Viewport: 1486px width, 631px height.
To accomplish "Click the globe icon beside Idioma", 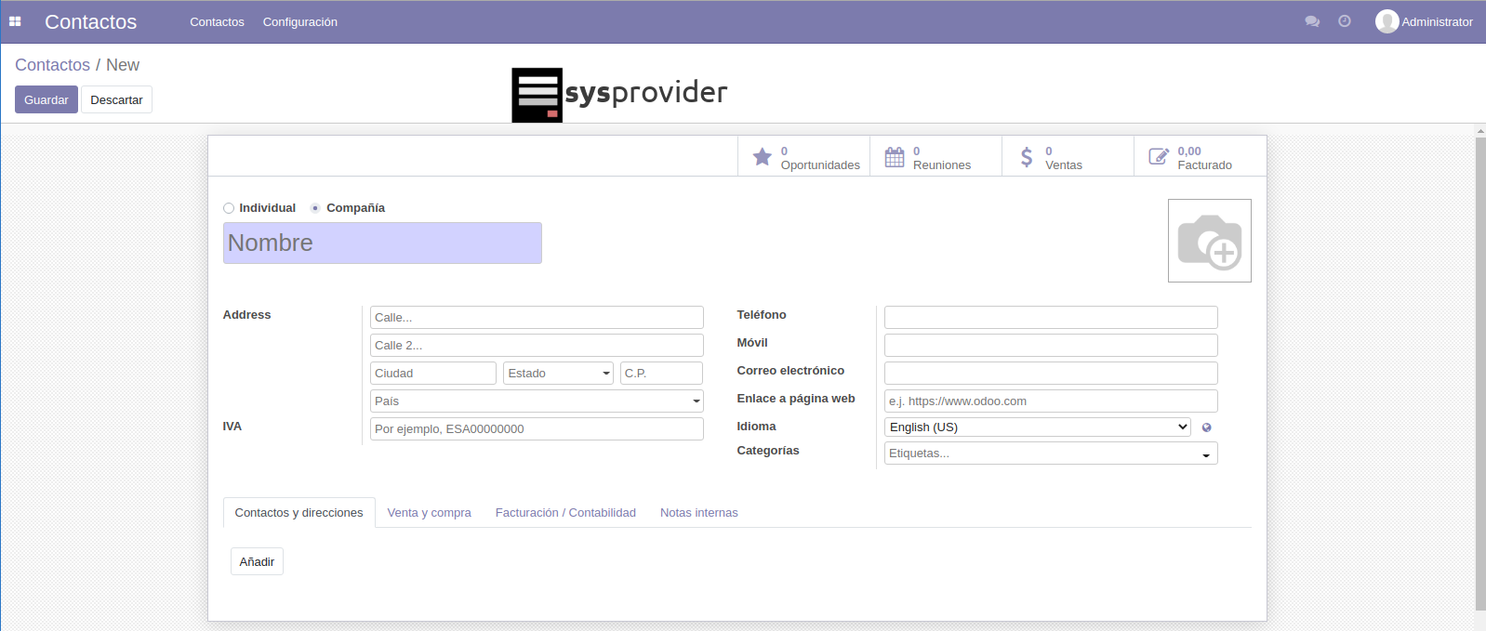I will [x=1207, y=427].
